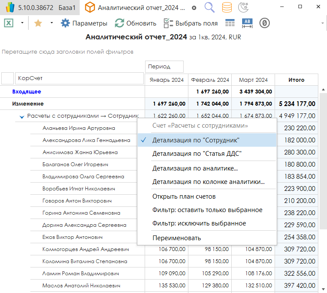Select Детализация по "Статья ДДС"
327x293 pixels.
[197, 153]
